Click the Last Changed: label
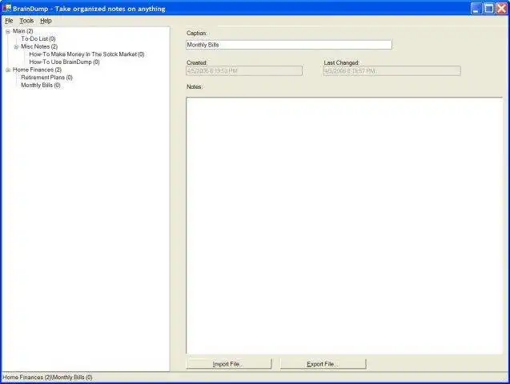Screen dimensions: 510x384 coord(341,62)
